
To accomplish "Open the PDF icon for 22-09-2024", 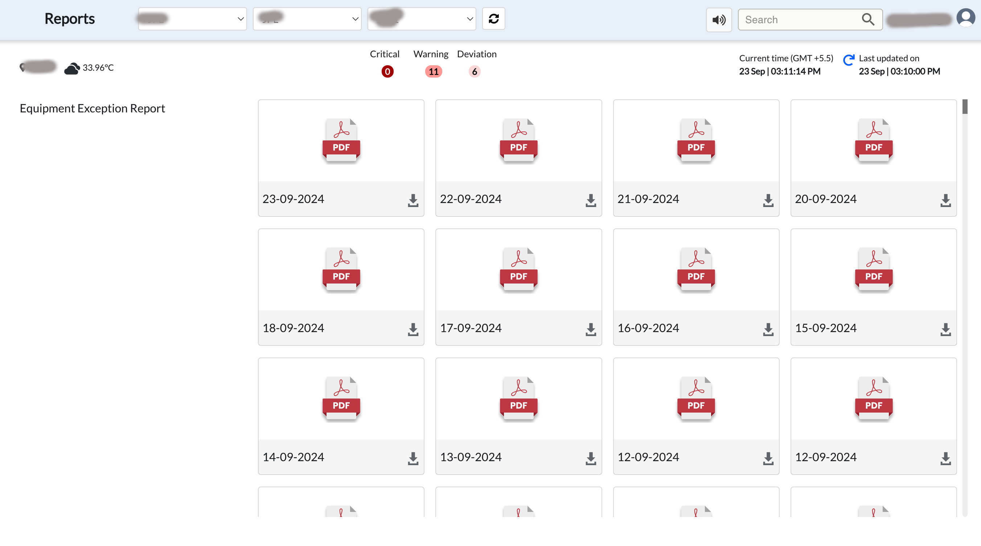I will [x=518, y=140].
